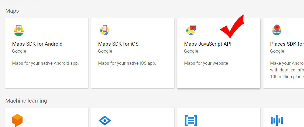The height and width of the screenshot is (127, 304).
Task: Click the '100 million place' description text
Action: point(287,77)
